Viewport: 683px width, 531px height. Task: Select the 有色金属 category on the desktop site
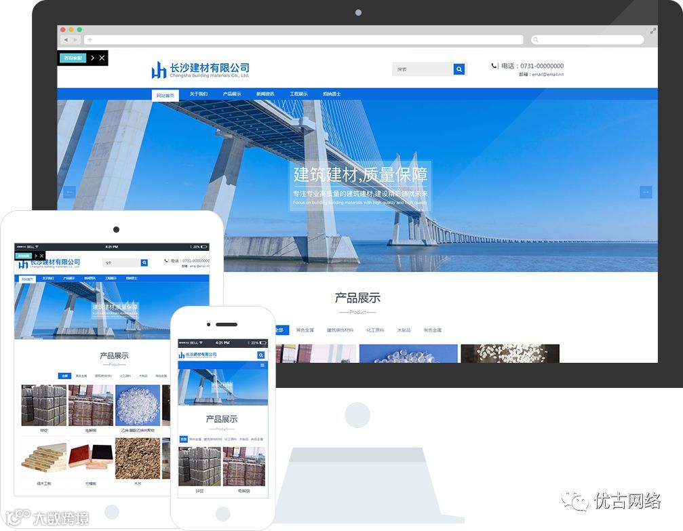coord(433,330)
